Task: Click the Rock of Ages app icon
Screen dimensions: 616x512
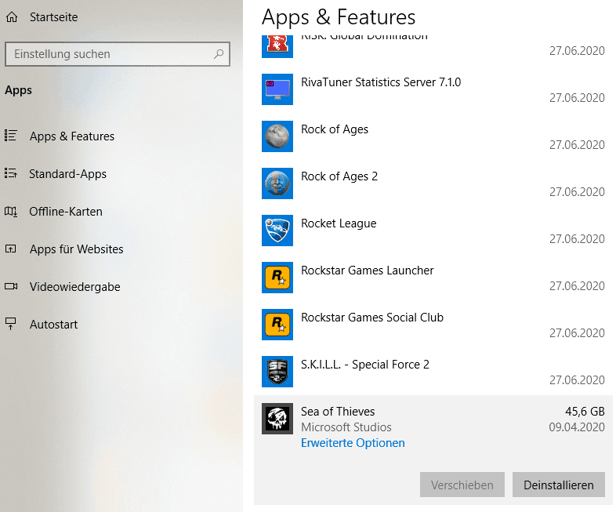Action: click(277, 136)
